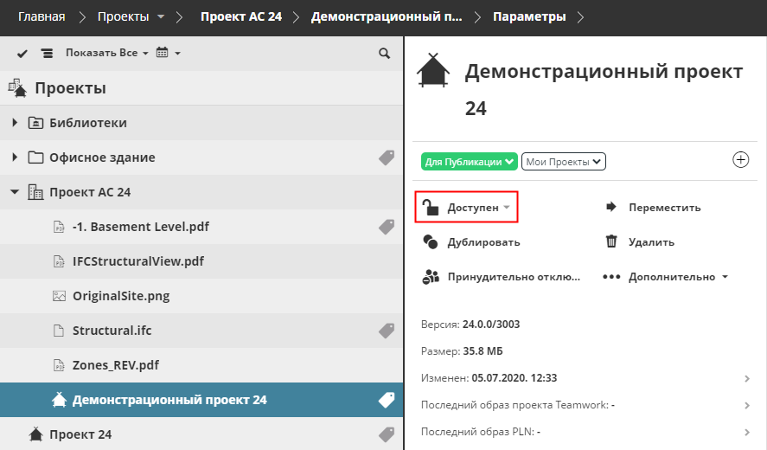Click the Библиотеки folder icon
The image size is (767, 450).
35,123
